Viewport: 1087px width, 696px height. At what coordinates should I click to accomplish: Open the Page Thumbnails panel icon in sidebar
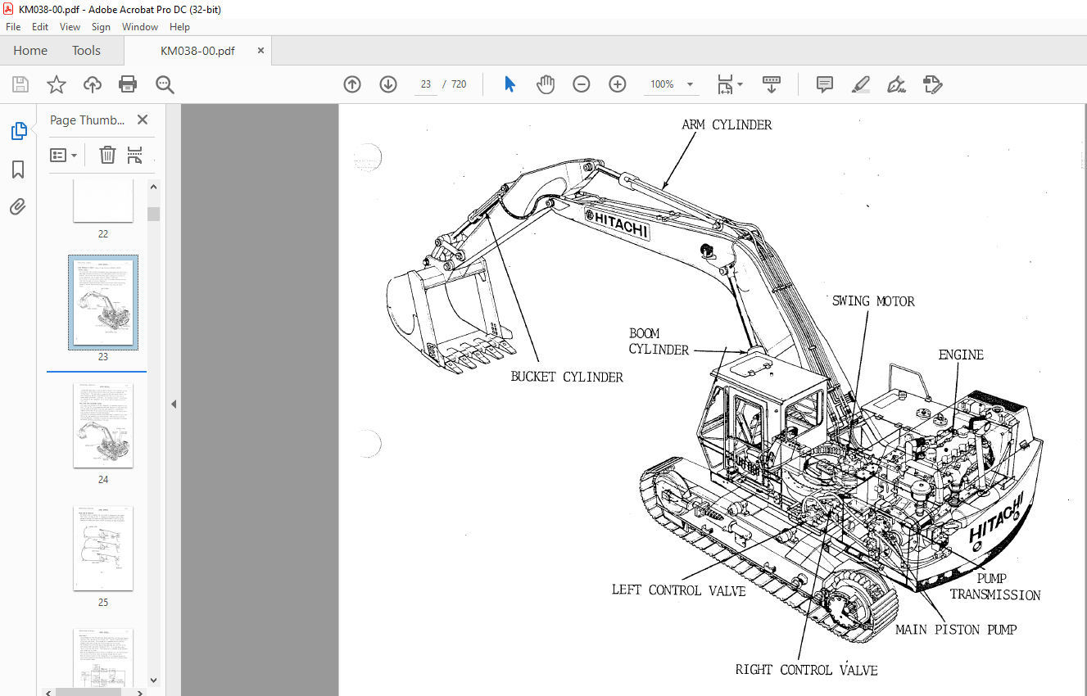click(18, 131)
